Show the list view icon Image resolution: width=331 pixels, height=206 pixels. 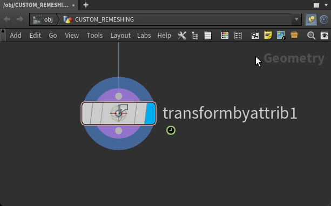pos(208,36)
